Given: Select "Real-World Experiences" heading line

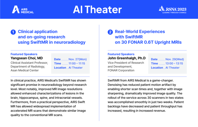Looking at the screenshot, I should (140, 32).
